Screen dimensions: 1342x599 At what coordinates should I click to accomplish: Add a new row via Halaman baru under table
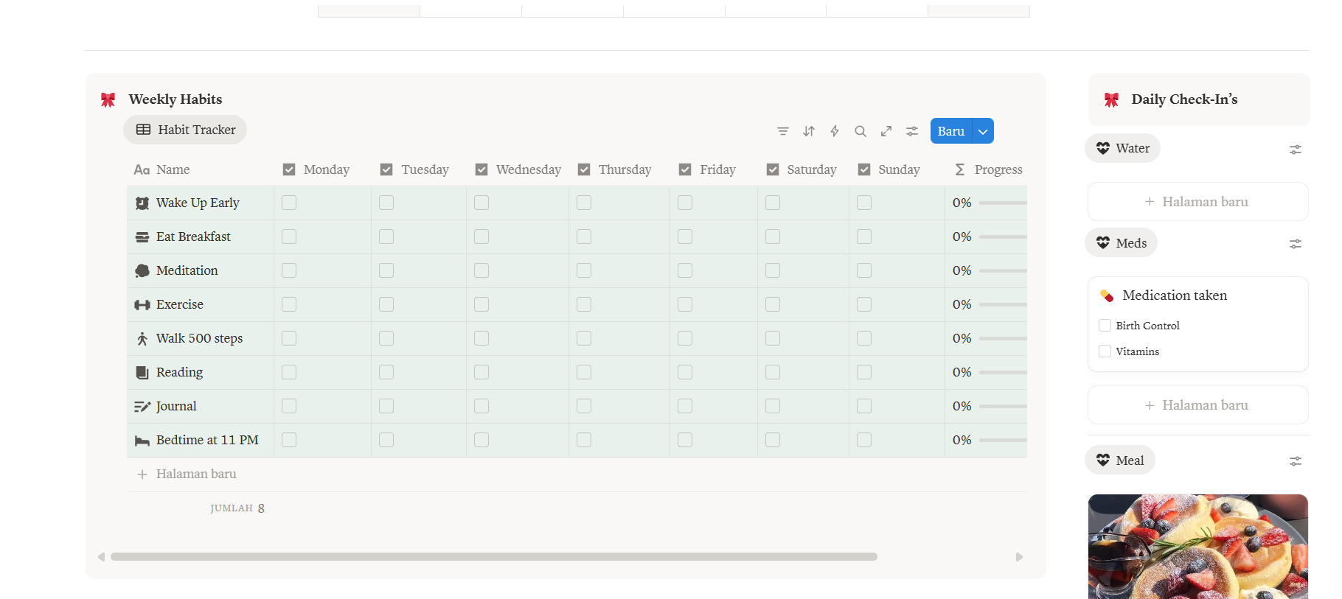tap(195, 474)
